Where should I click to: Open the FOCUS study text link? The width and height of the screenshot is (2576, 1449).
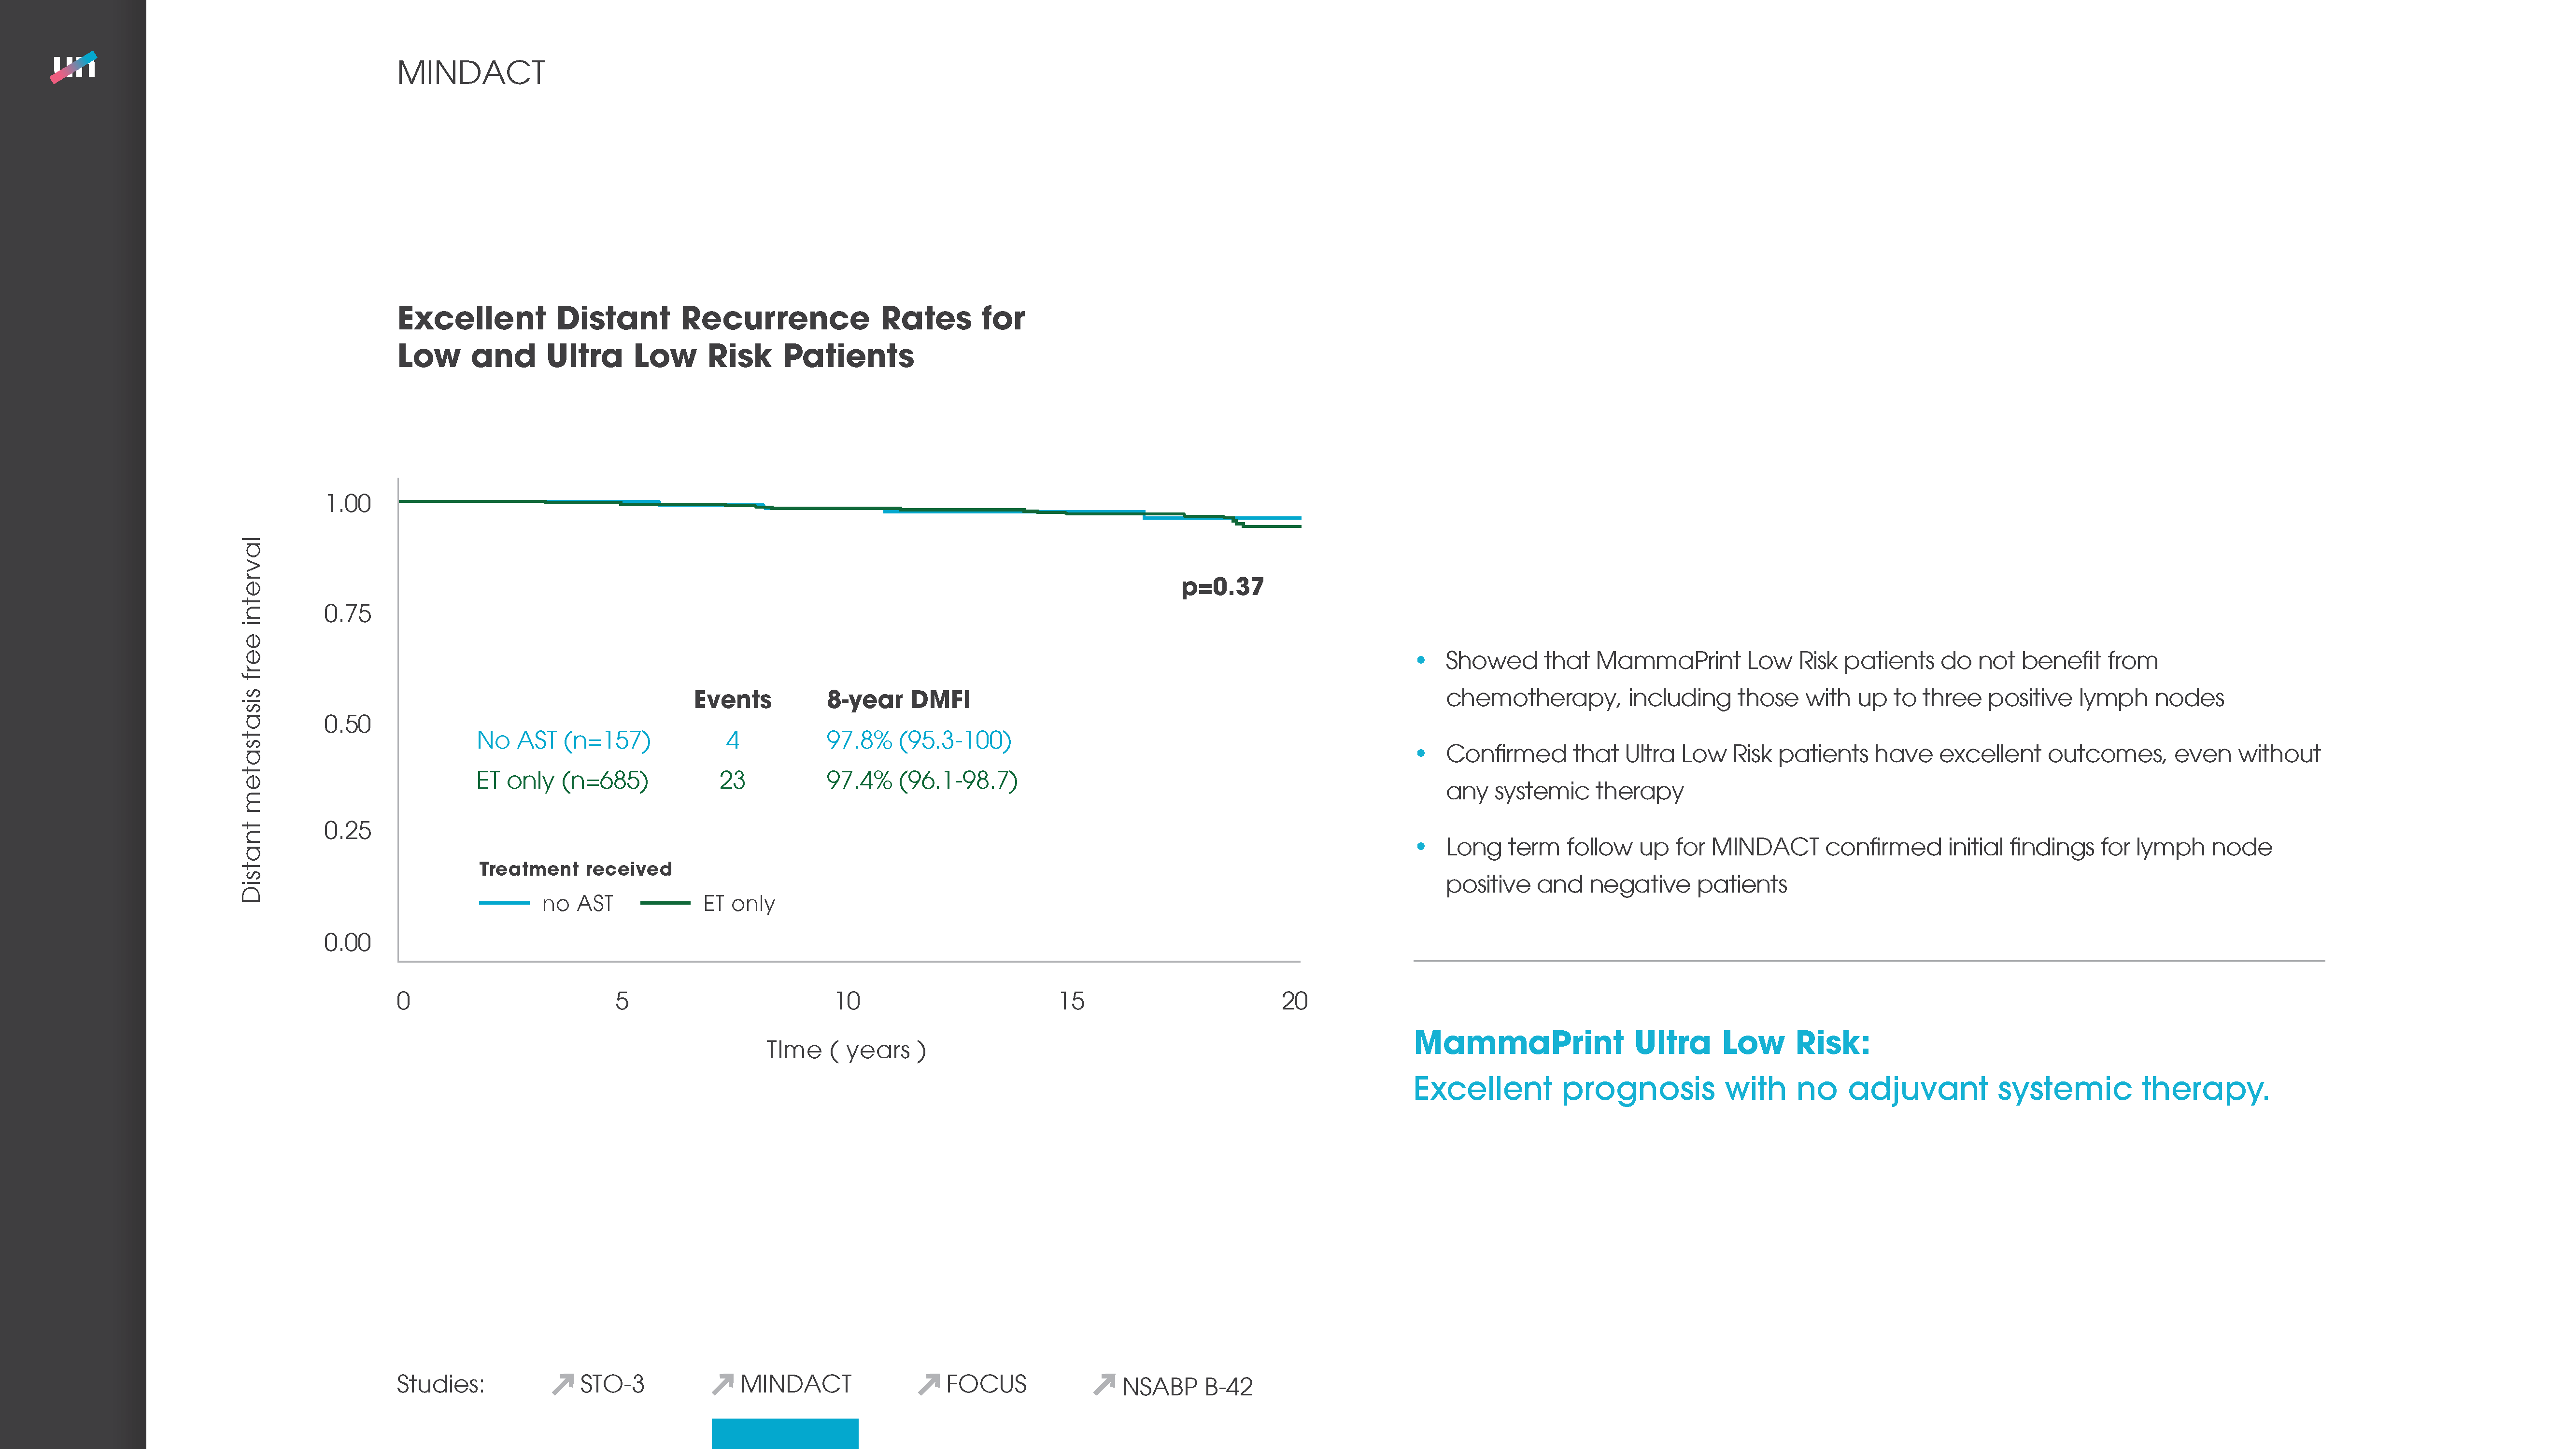[986, 1384]
